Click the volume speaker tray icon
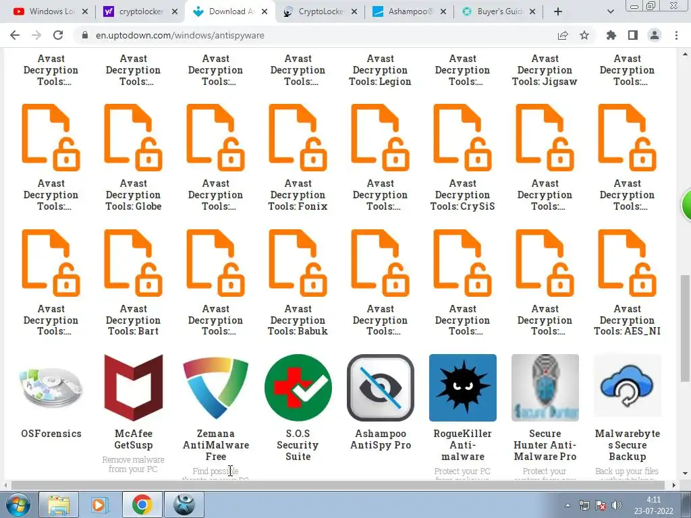Image resolution: width=691 pixels, height=518 pixels. pos(617,505)
